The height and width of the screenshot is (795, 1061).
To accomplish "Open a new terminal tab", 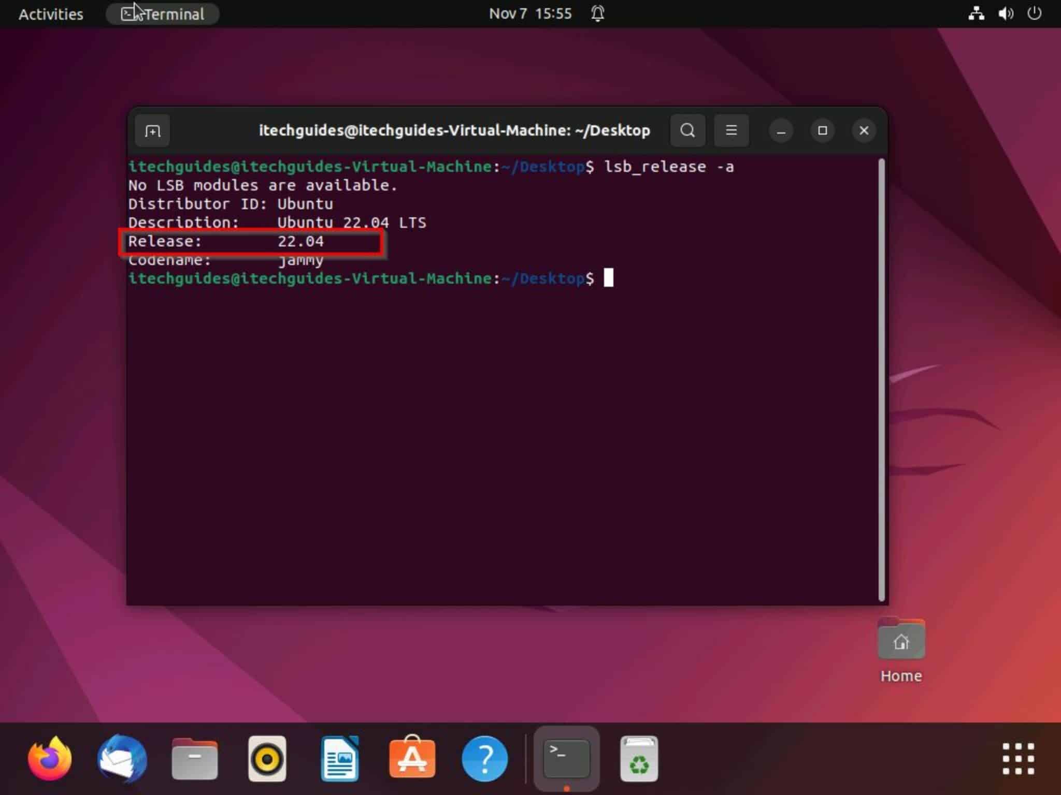I will (152, 130).
